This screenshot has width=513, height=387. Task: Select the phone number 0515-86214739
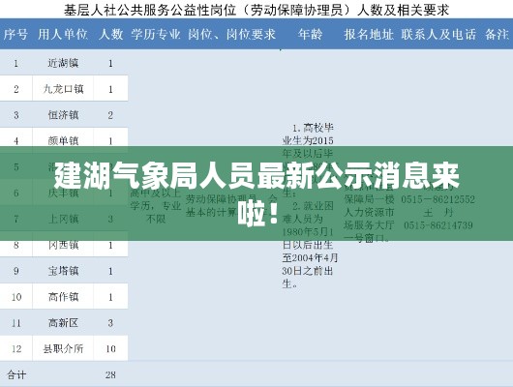[438, 225]
